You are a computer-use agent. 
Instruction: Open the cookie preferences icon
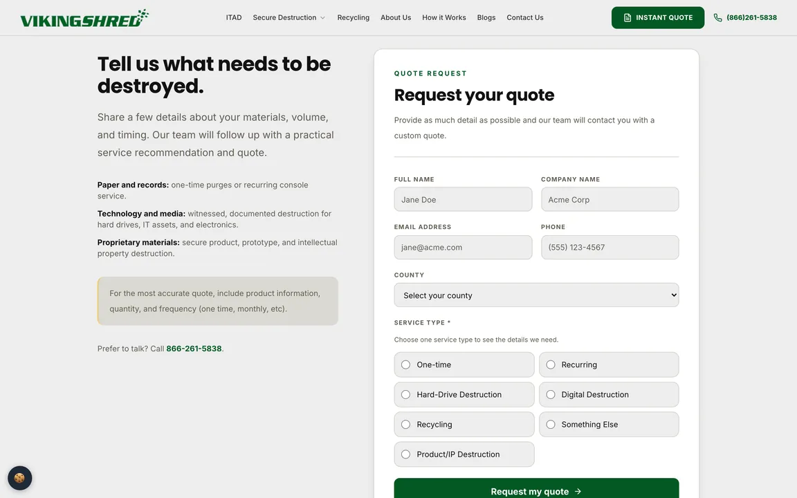pos(20,478)
